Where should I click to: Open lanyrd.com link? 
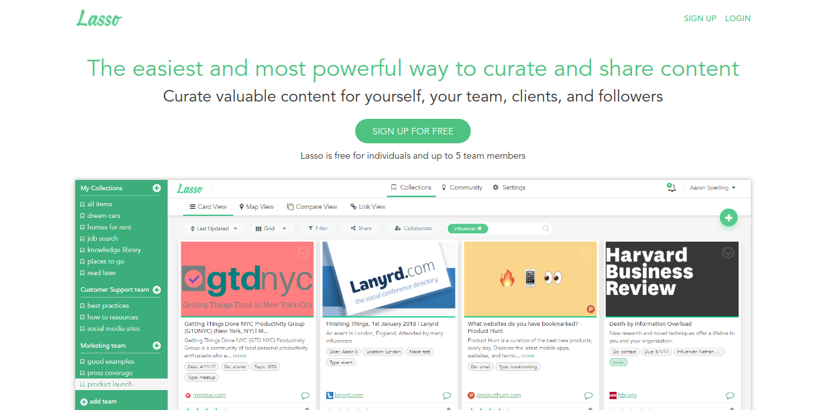(x=349, y=395)
